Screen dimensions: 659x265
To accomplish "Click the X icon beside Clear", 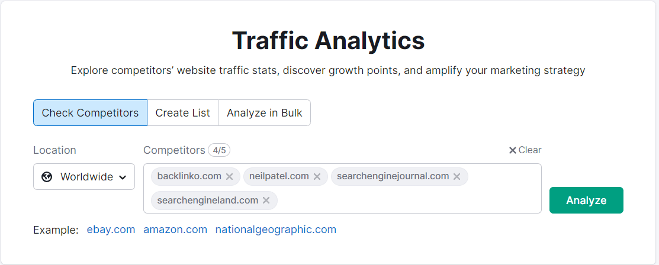I will coord(512,150).
